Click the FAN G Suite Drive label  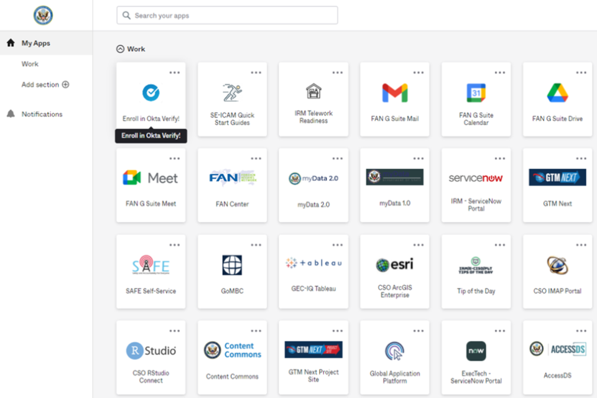pos(557,119)
